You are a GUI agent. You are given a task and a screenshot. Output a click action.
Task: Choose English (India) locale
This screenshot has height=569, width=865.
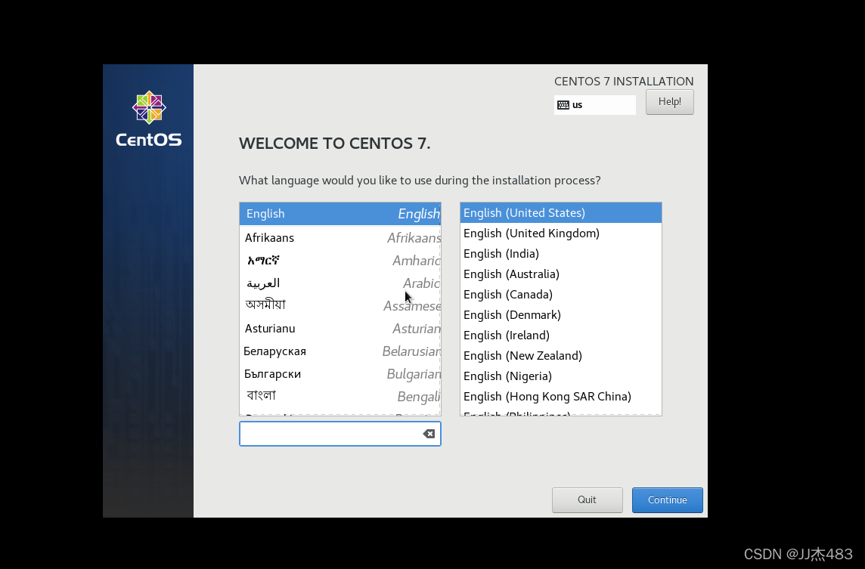click(560, 254)
